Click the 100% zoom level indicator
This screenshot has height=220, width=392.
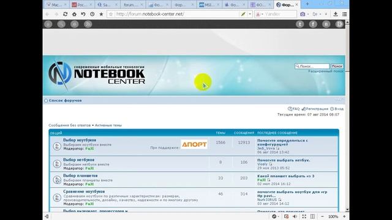pyautogui.click(x=333, y=216)
